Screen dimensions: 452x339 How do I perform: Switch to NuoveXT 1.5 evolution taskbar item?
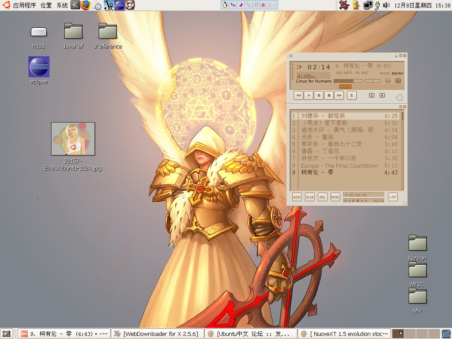pos(344,334)
